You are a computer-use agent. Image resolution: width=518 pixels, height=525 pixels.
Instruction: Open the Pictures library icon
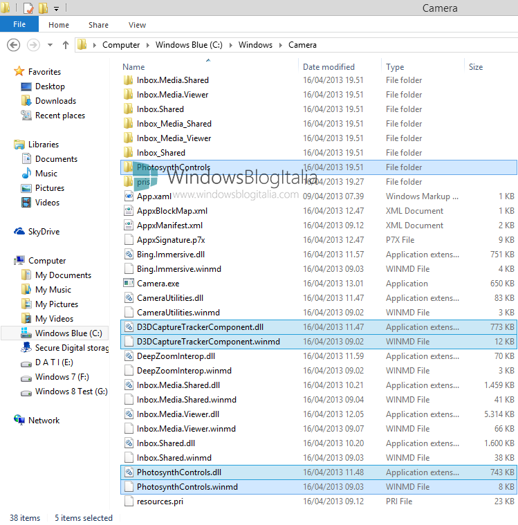[26, 188]
